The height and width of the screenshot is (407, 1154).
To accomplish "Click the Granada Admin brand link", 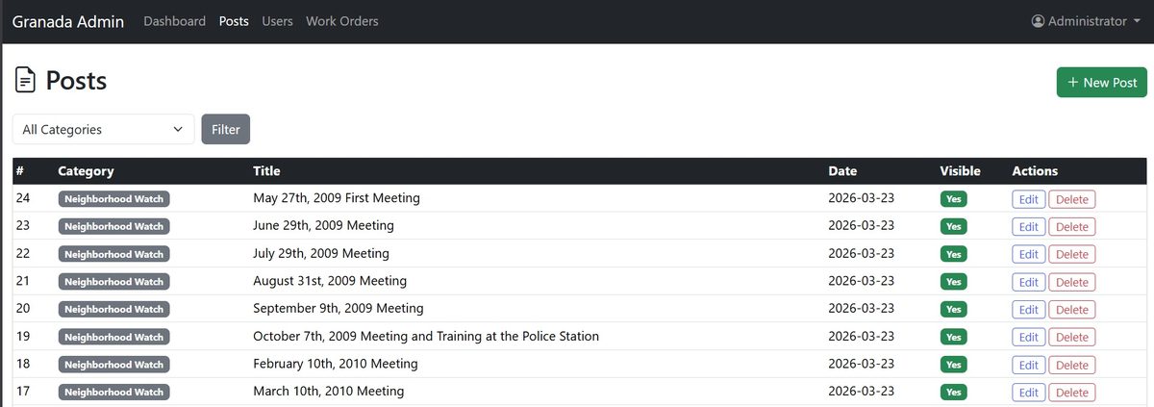I will (x=67, y=21).
